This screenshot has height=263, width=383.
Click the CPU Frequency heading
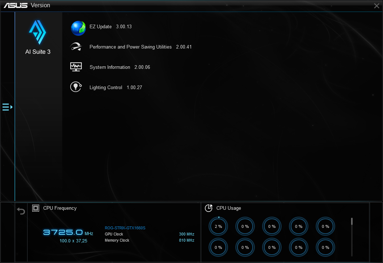[x=60, y=208]
